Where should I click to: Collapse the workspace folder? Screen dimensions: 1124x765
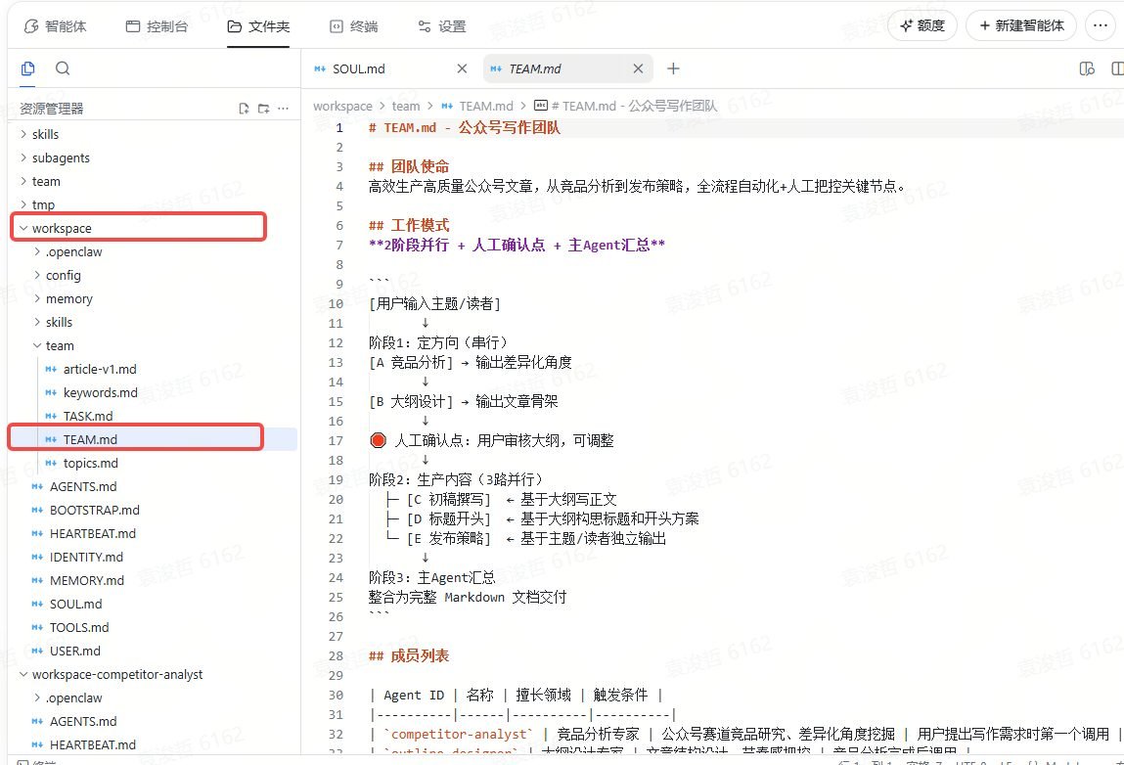pos(62,228)
